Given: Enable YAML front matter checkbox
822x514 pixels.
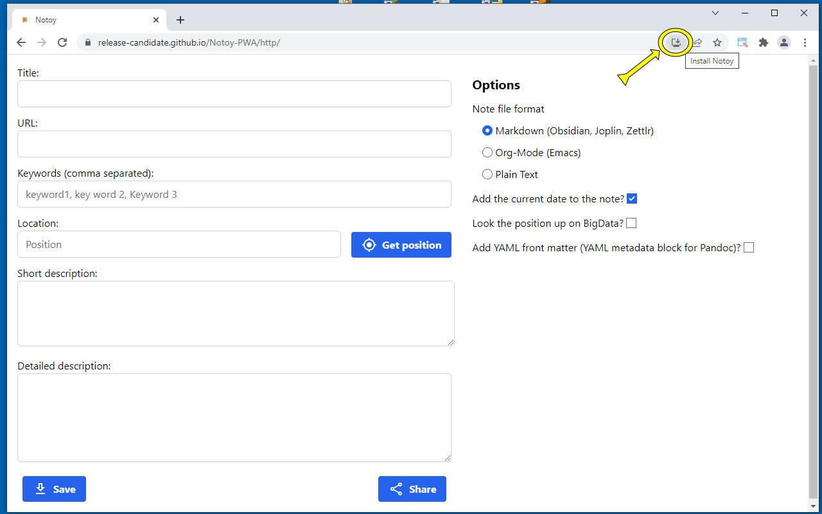Looking at the screenshot, I should point(749,247).
